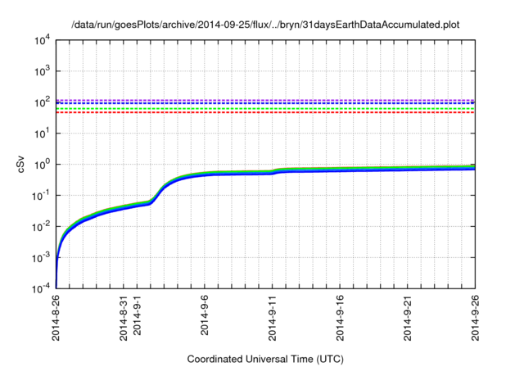Click the green dashed threshold line
The width and height of the screenshot is (524, 367).
[265, 109]
